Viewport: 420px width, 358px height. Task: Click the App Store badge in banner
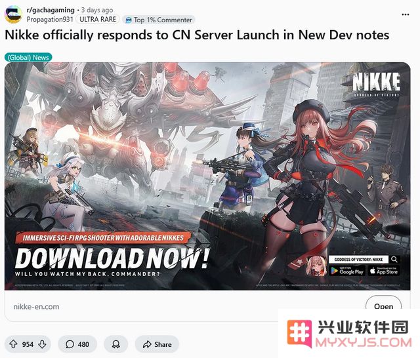click(x=384, y=271)
